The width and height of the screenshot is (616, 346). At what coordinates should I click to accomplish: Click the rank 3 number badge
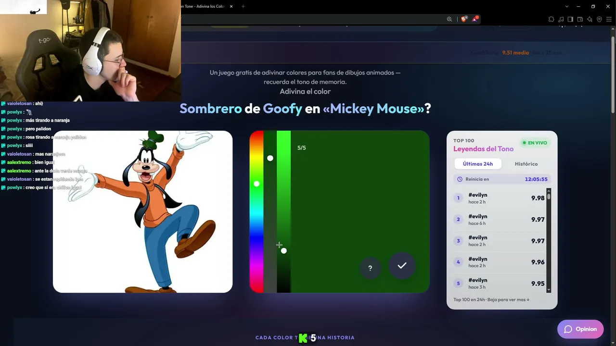(x=458, y=241)
